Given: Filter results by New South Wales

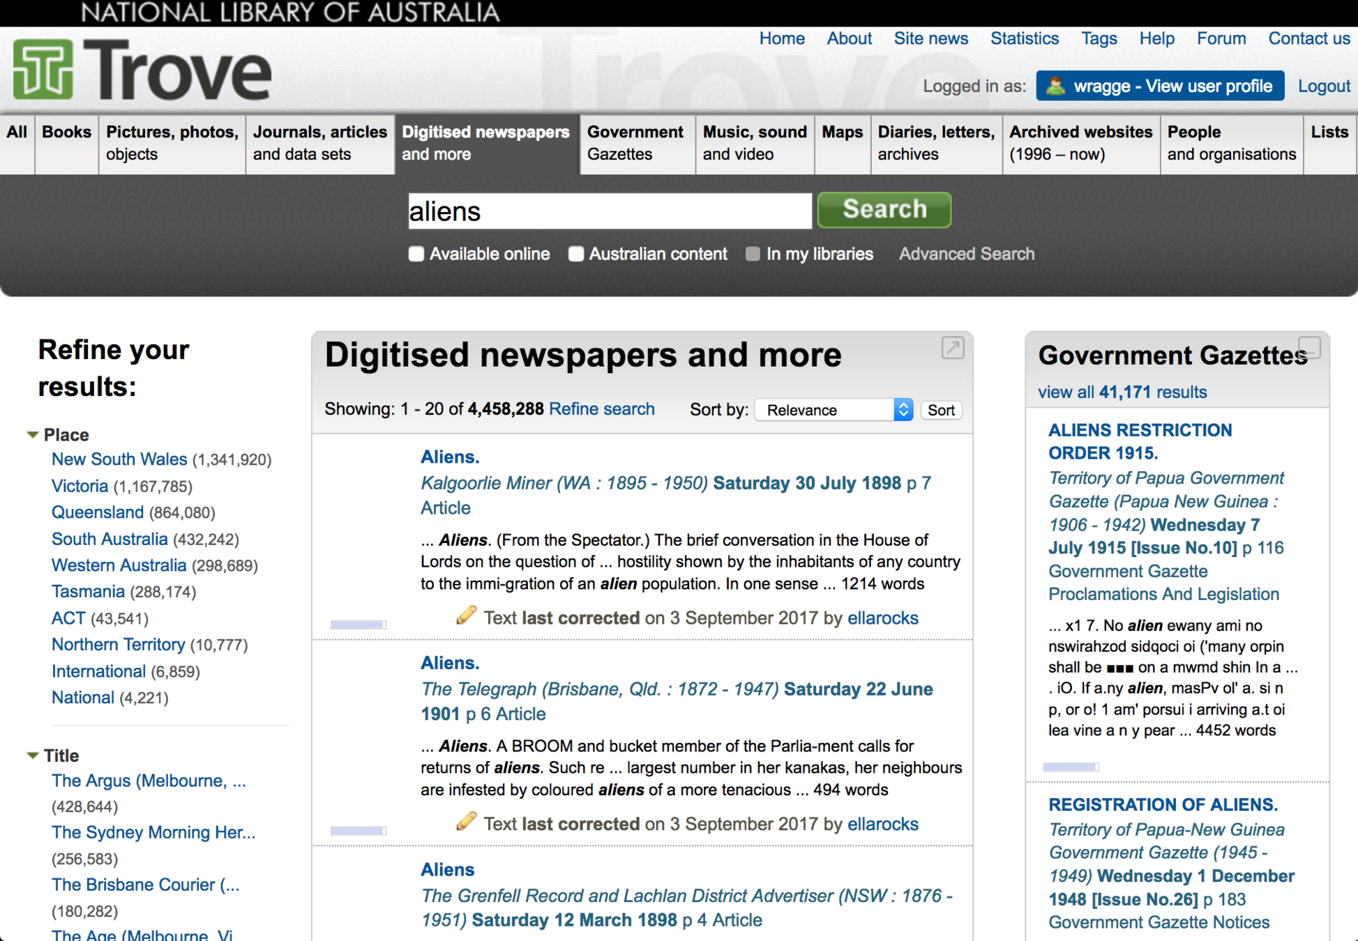Looking at the screenshot, I should [119, 459].
